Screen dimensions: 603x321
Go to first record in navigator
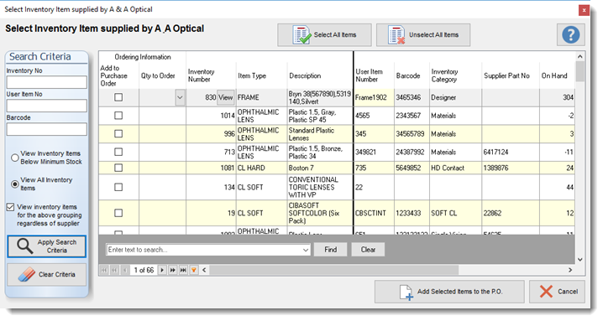pyautogui.click(x=104, y=270)
